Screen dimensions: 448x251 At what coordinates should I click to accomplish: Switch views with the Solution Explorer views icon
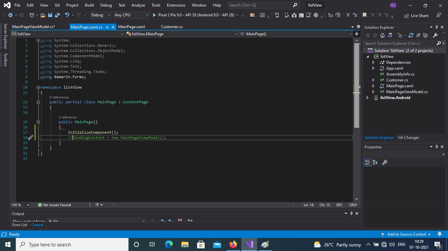pyautogui.click(x=390, y=35)
